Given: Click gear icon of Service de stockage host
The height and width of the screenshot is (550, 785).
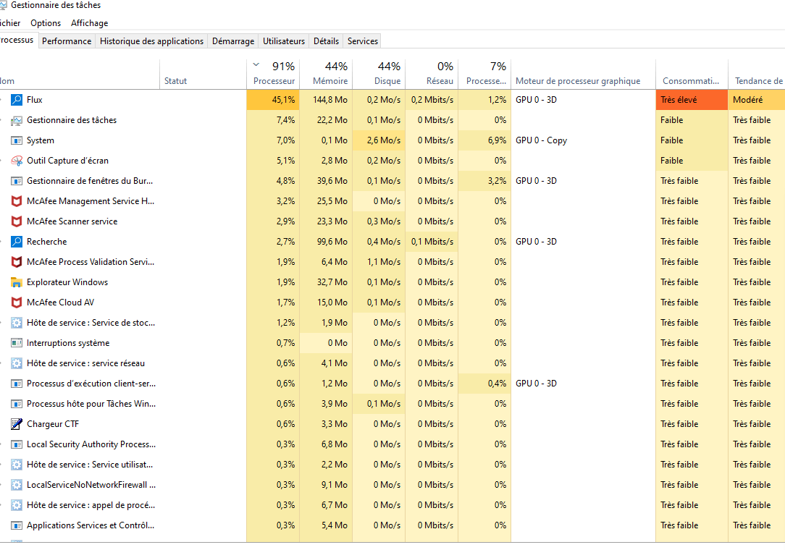Looking at the screenshot, I should click(17, 323).
